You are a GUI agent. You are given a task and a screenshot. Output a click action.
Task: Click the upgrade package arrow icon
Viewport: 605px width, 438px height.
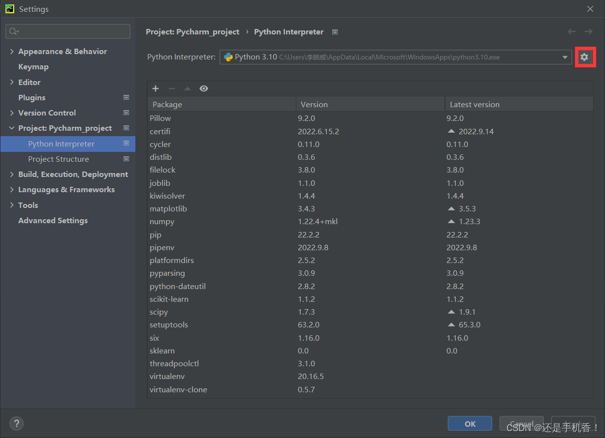coord(188,88)
